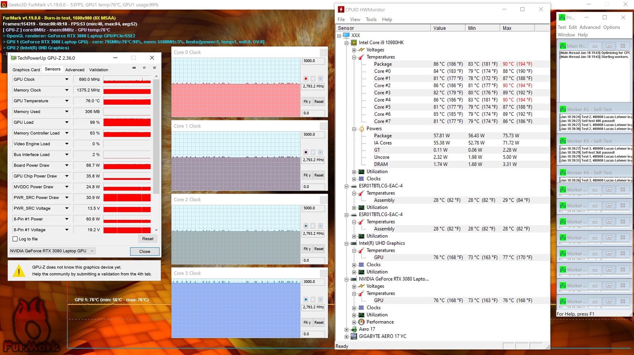Image resolution: width=634 pixels, height=355 pixels.
Task: Click the Intel Core i9 10980HK chip icon
Action: pyautogui.click(x=354, y=43)
